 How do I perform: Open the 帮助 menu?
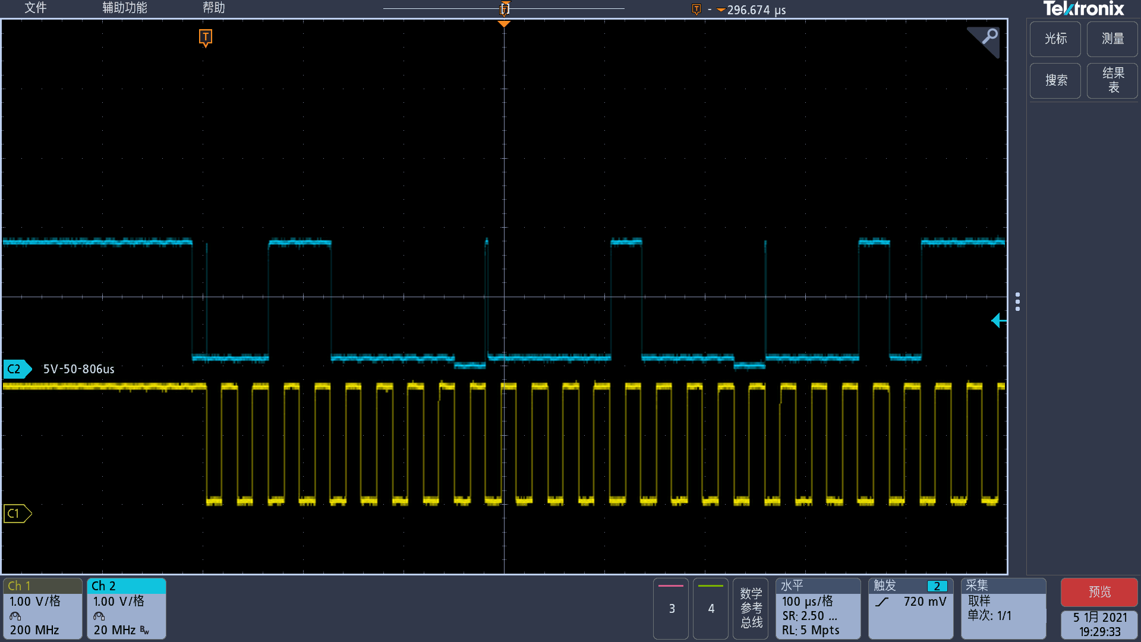[213, 8]
